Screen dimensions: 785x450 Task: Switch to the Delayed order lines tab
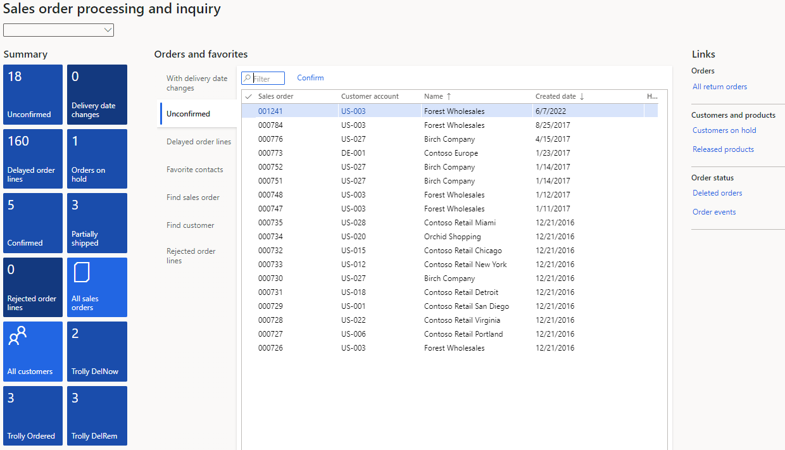(198, 141)
